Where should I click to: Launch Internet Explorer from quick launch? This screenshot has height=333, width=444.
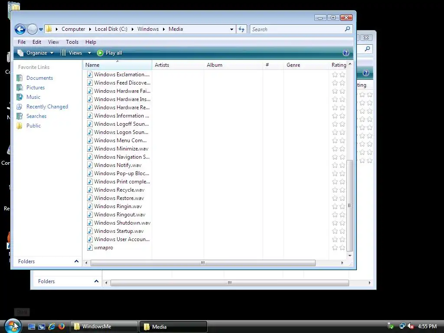pos(52,326)
